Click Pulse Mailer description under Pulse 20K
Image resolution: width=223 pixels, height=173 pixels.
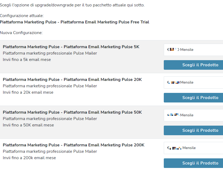pos(50,86)
